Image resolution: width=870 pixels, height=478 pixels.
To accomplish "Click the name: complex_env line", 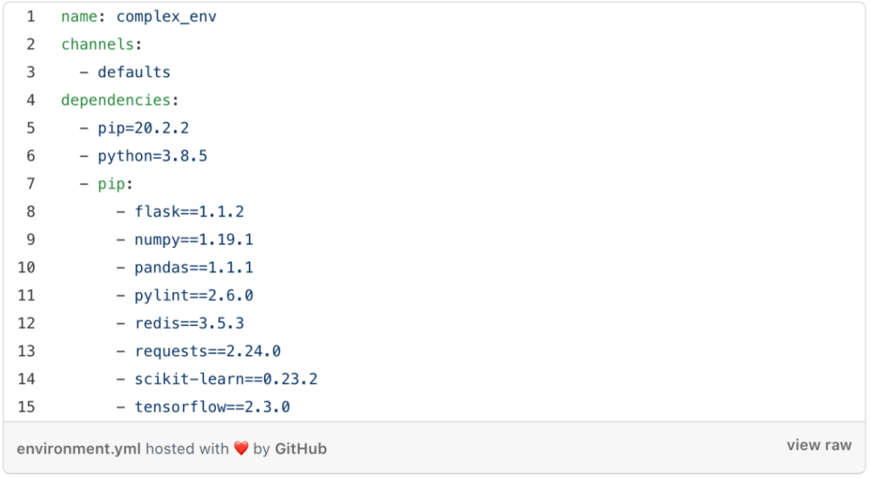I will tap(138, 16).
